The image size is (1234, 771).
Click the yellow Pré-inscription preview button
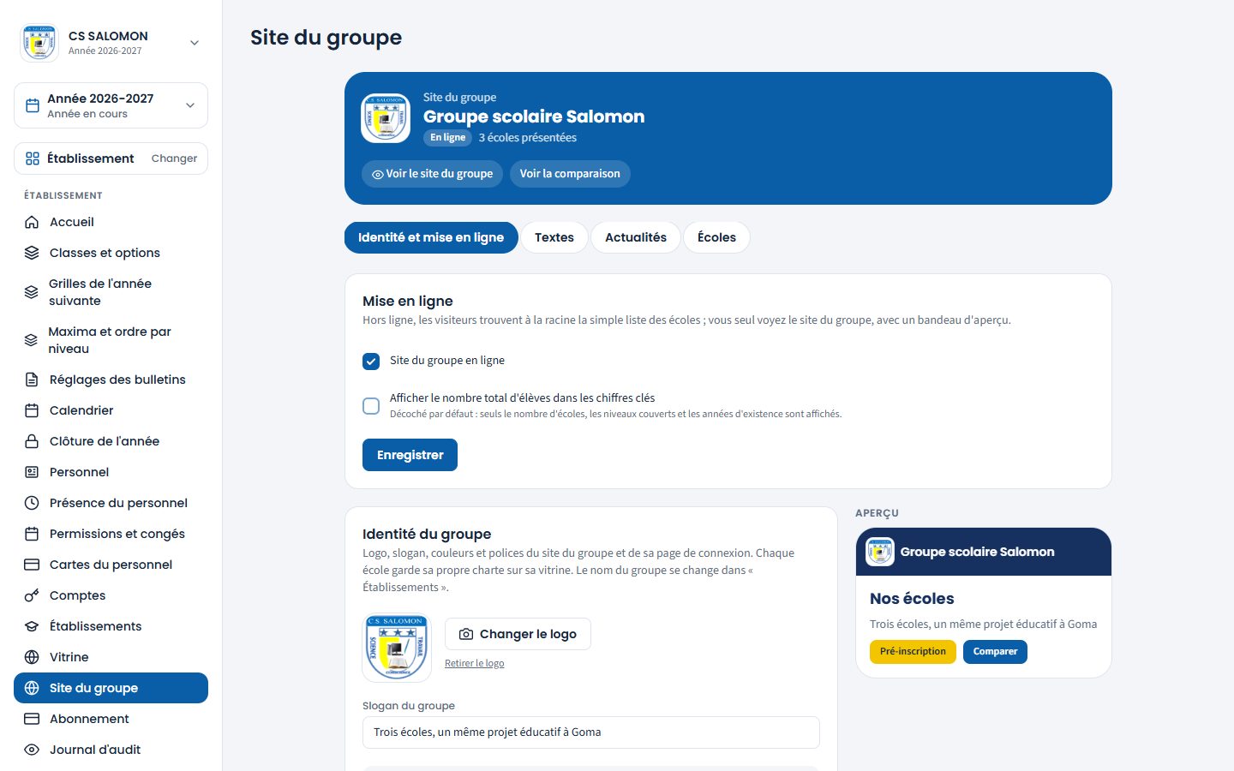(913, 652)
